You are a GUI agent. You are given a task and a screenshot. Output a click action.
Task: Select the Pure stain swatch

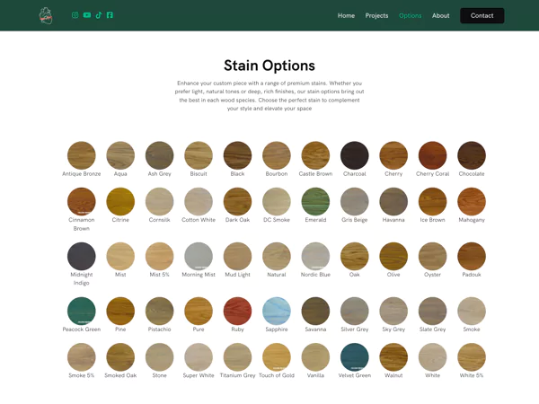(x=199, y=311)
